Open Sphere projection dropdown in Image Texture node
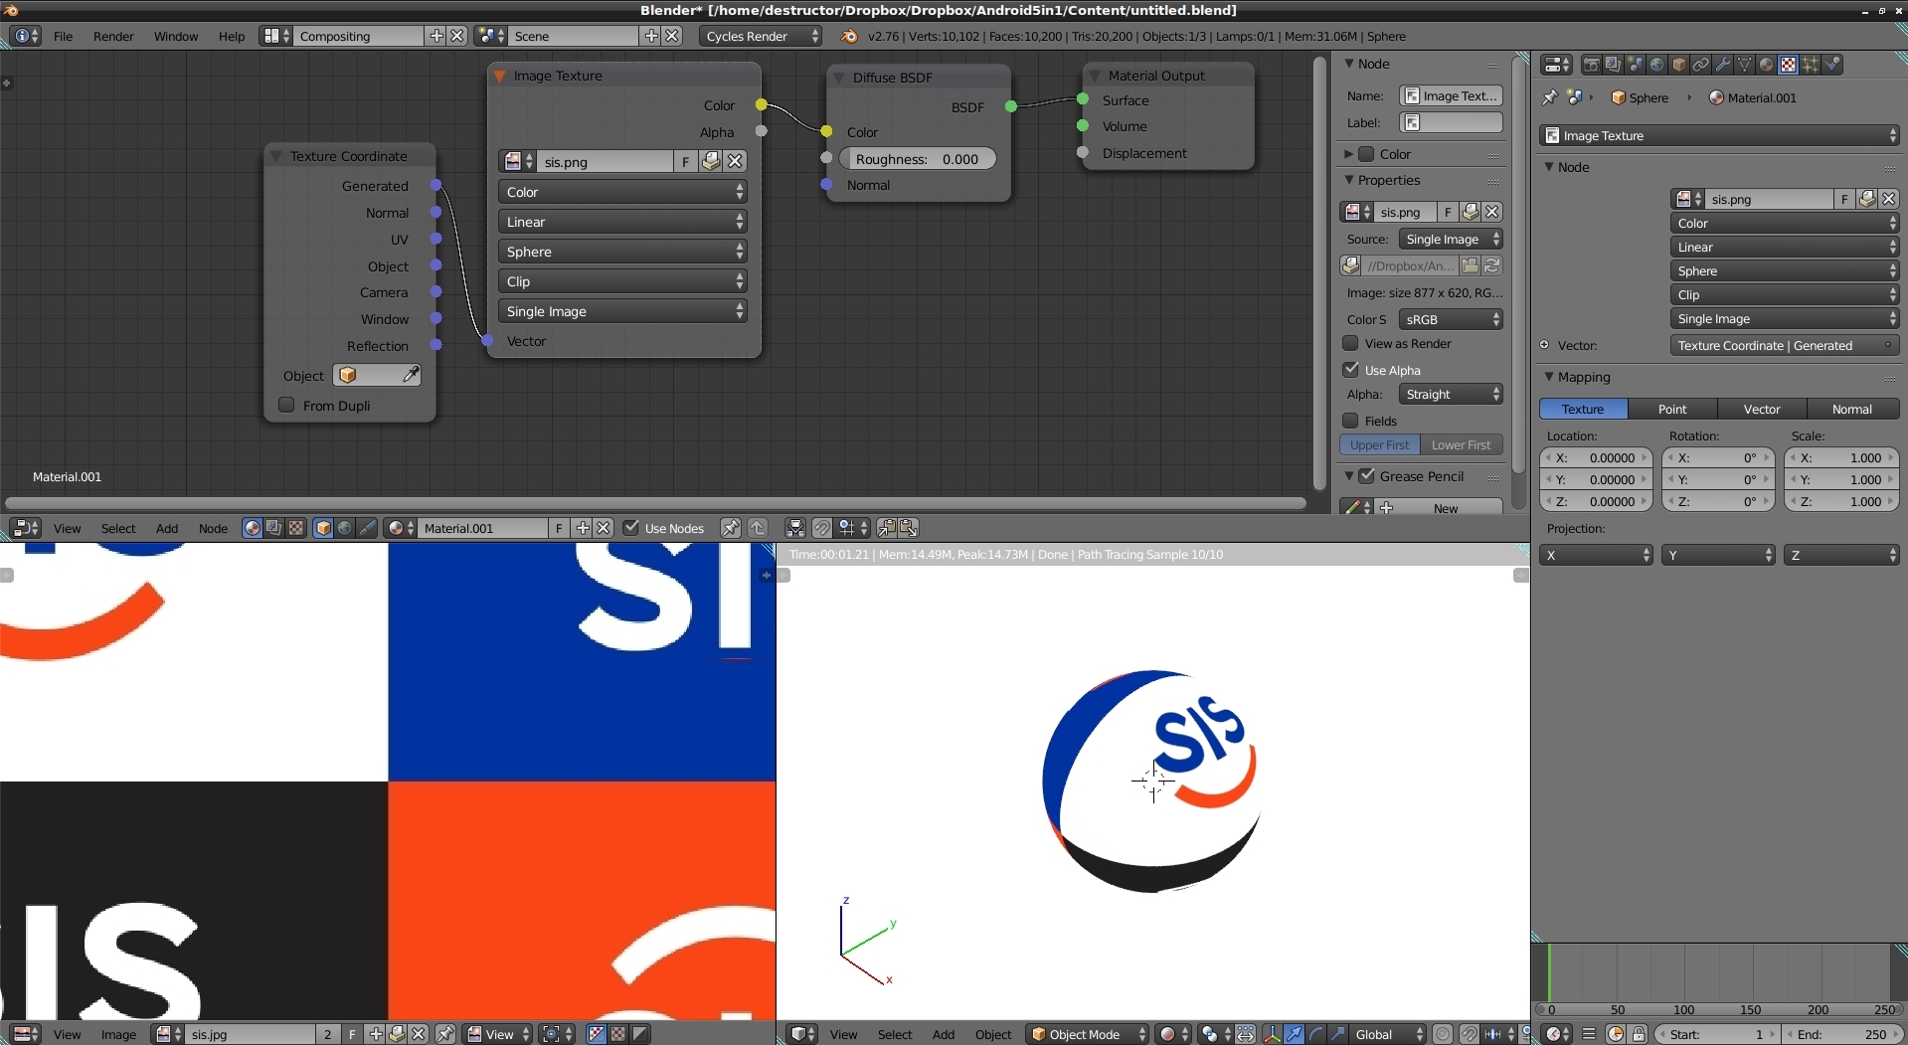The width and height of the screenshot is (1908, 1045). tap(622, 252)
